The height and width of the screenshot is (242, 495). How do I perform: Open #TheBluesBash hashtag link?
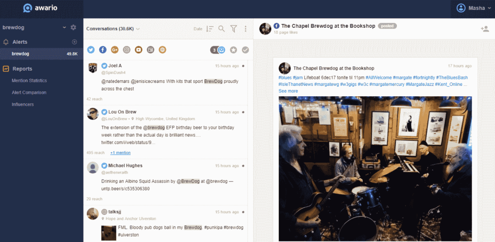[x=452, y=77]
